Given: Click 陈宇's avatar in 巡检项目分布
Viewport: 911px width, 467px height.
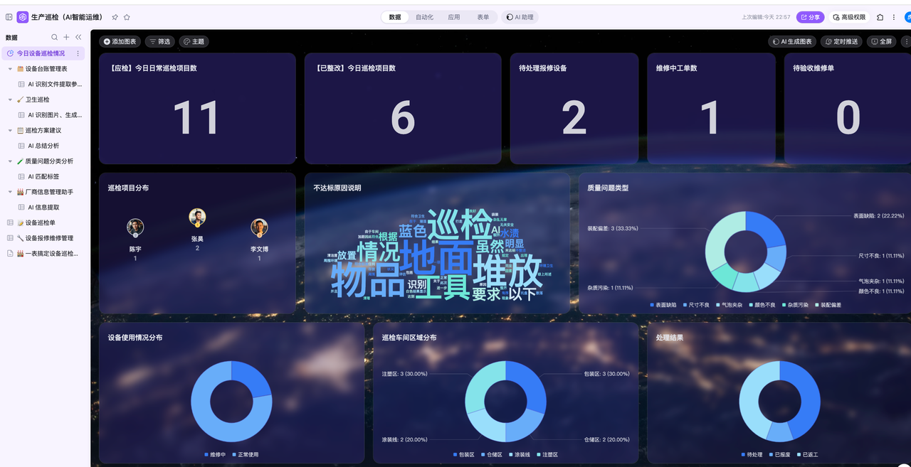Looking at the screenshot, I should pos(135,227).
